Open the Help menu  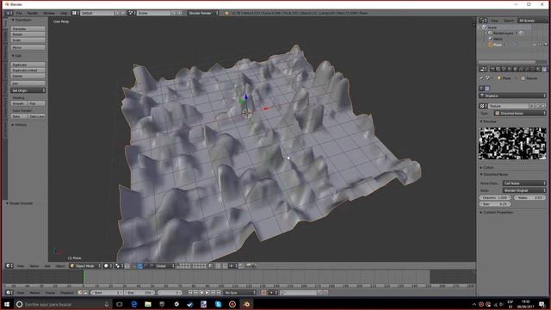pyautogui.click(x=64, y=13)
